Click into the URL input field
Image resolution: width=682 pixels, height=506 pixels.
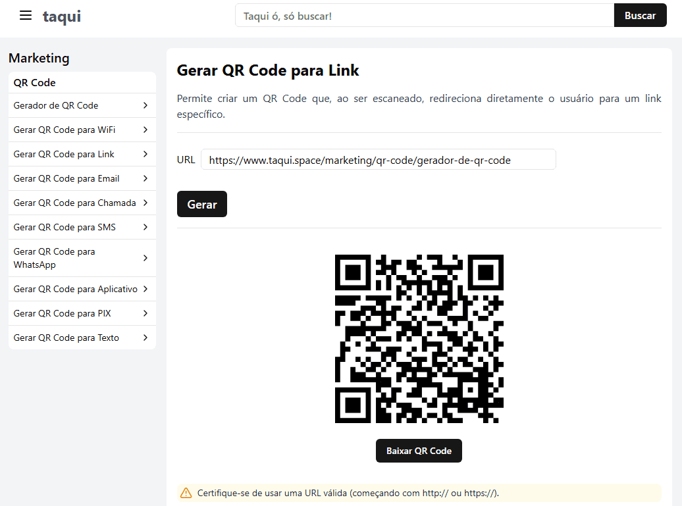tap(379, 159)
